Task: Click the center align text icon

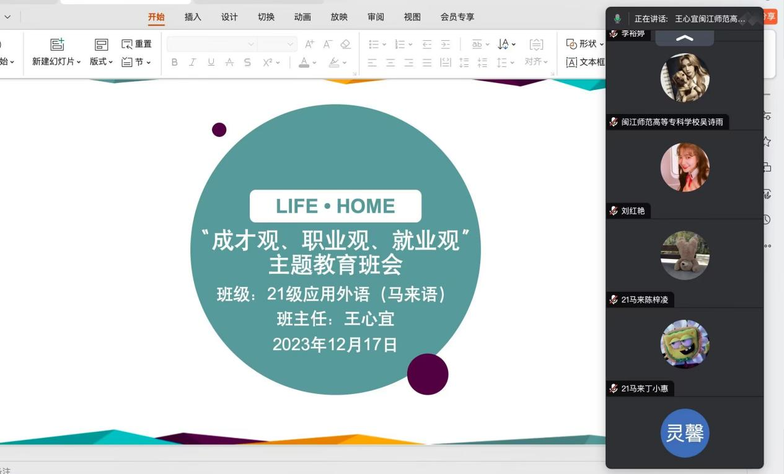Action: point(390,62)
